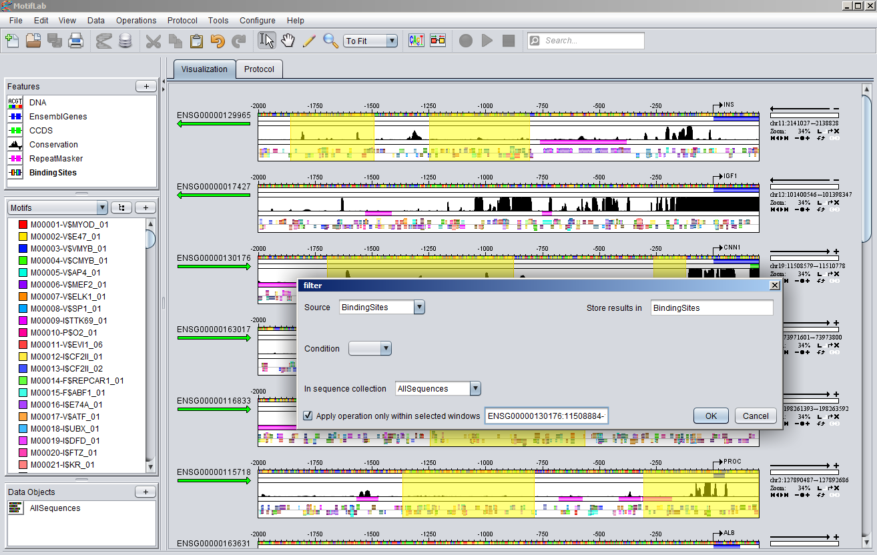Screen dimensions: 877x555
Task: Select the Conservation track icon
Action: [15, 144]
